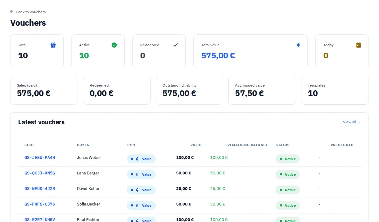Click the Value type badge for Jonas Weber

click(141, 159)
